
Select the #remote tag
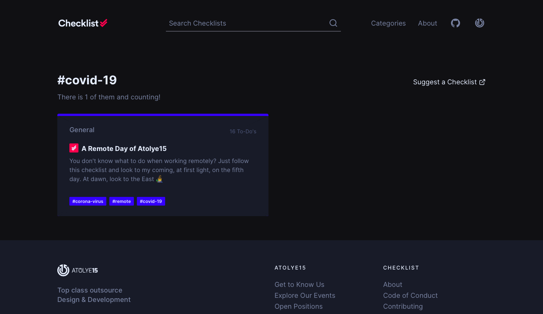(121, 201)
